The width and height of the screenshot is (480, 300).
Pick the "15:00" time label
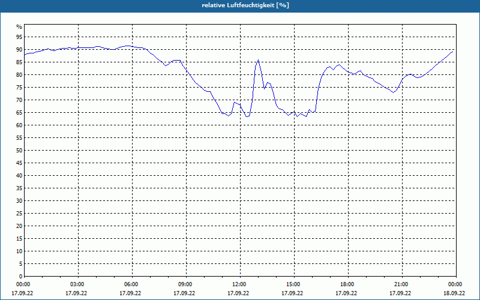[x=292, y=284]
